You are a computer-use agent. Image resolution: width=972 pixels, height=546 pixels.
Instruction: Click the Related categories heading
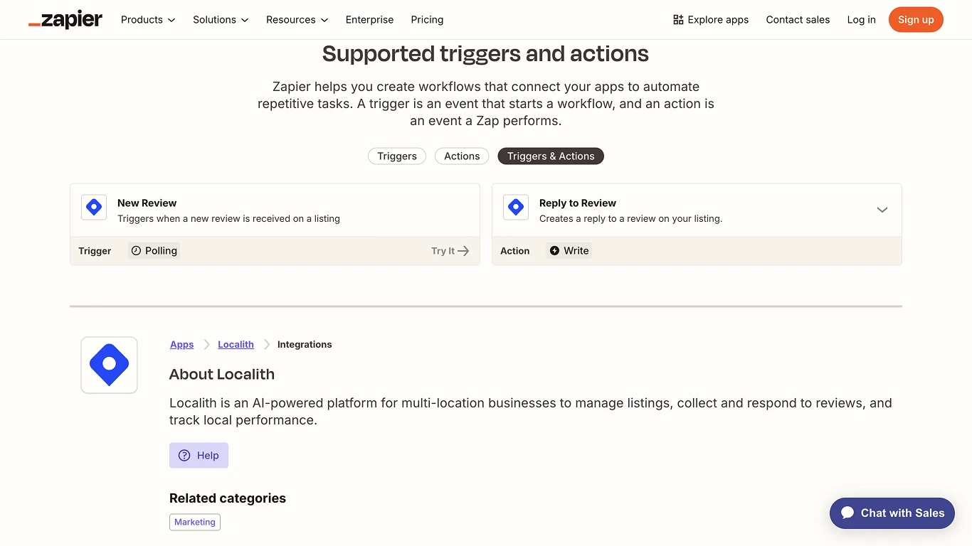pyautogui.click(x=228, y=498)
